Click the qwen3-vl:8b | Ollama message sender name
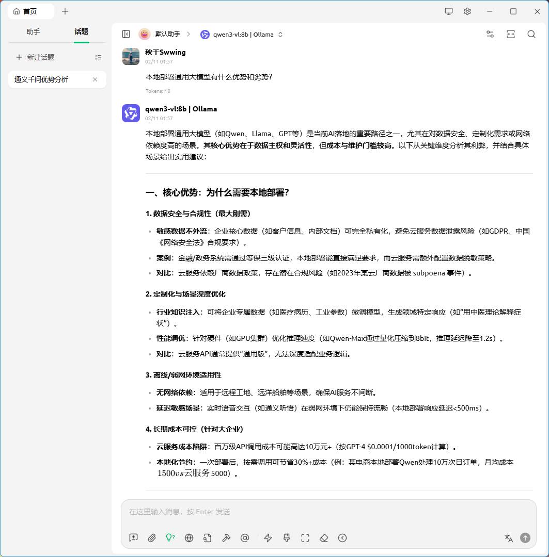Screen dimensions: 549x557 pos(181,109)
